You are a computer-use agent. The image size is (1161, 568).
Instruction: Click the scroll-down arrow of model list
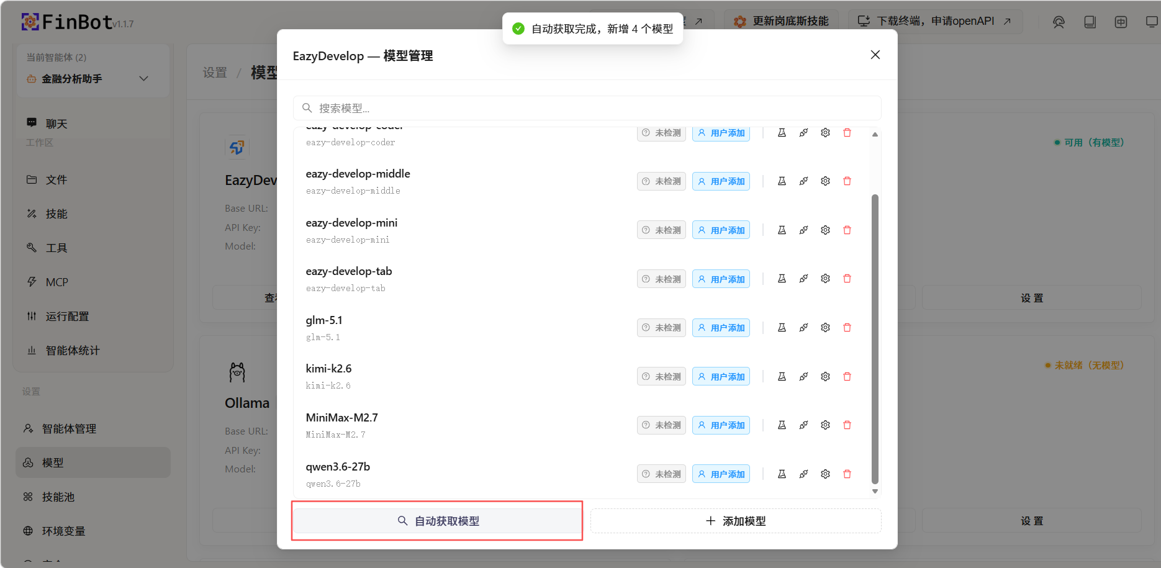tap(875, 491)
